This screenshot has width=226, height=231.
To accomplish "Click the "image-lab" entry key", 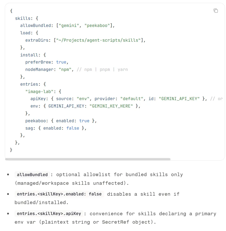I will (39, 92).
